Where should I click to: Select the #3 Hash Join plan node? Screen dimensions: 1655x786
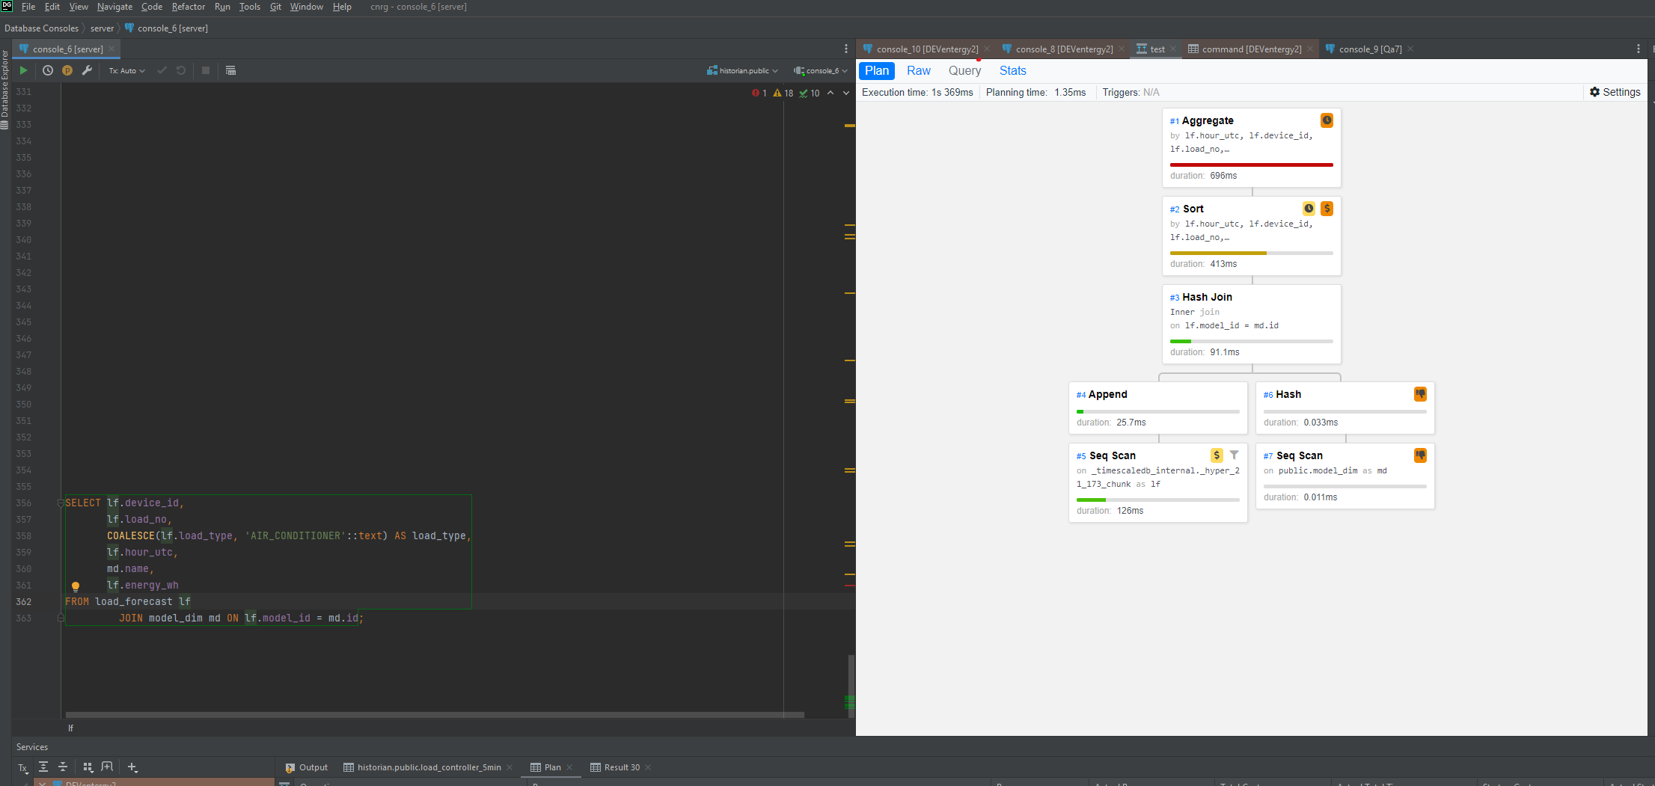1251,324
